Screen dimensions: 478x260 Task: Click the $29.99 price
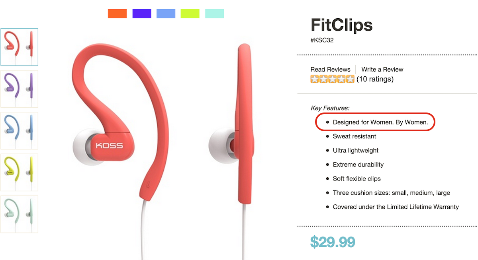click(x=333, y=242)
